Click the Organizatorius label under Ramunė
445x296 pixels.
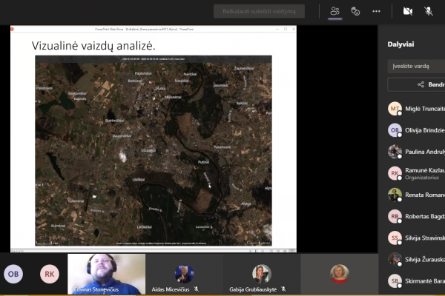point(422,178)
